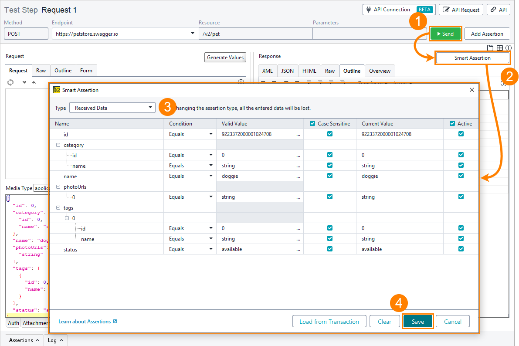
Task: Collapse the tags tree node
Action: (58, 207)
